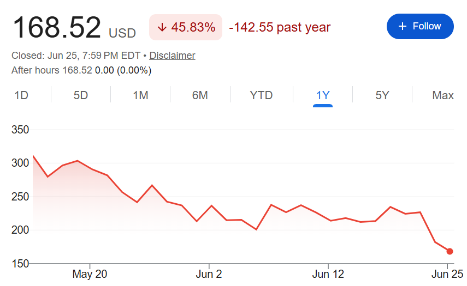Screen dimensions: 467x286
Task: Click the May 20 axis marker
Action: click(90, 274)
